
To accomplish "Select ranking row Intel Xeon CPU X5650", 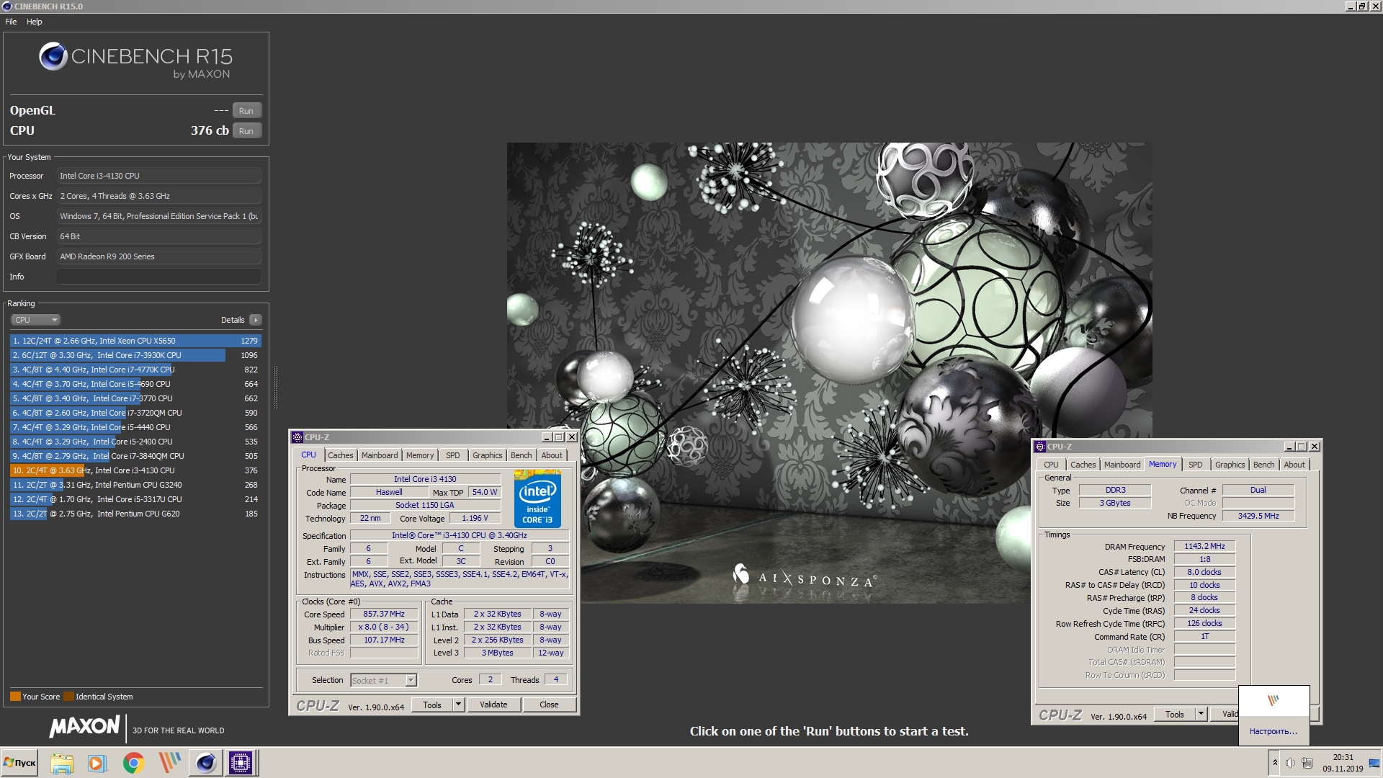I will pos(135,341).
